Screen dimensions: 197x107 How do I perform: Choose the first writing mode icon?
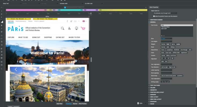pos(162,82)
